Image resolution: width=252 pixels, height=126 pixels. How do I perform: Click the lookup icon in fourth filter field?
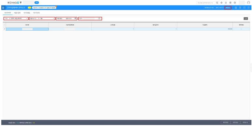99,19
